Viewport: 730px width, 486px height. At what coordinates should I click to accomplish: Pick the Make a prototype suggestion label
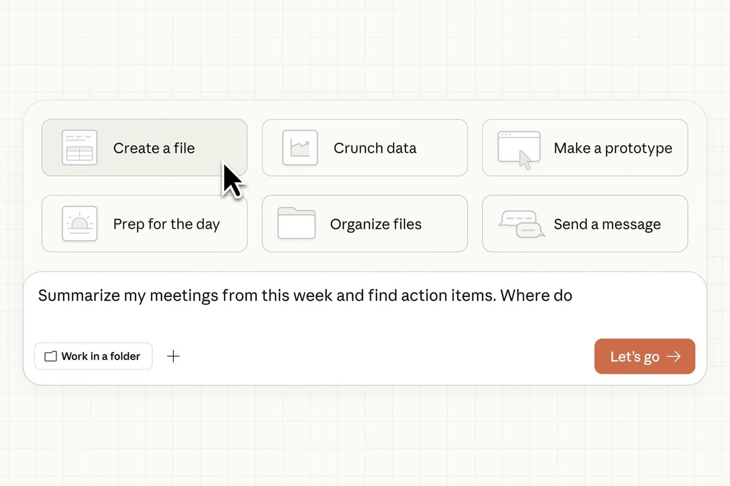613,148
